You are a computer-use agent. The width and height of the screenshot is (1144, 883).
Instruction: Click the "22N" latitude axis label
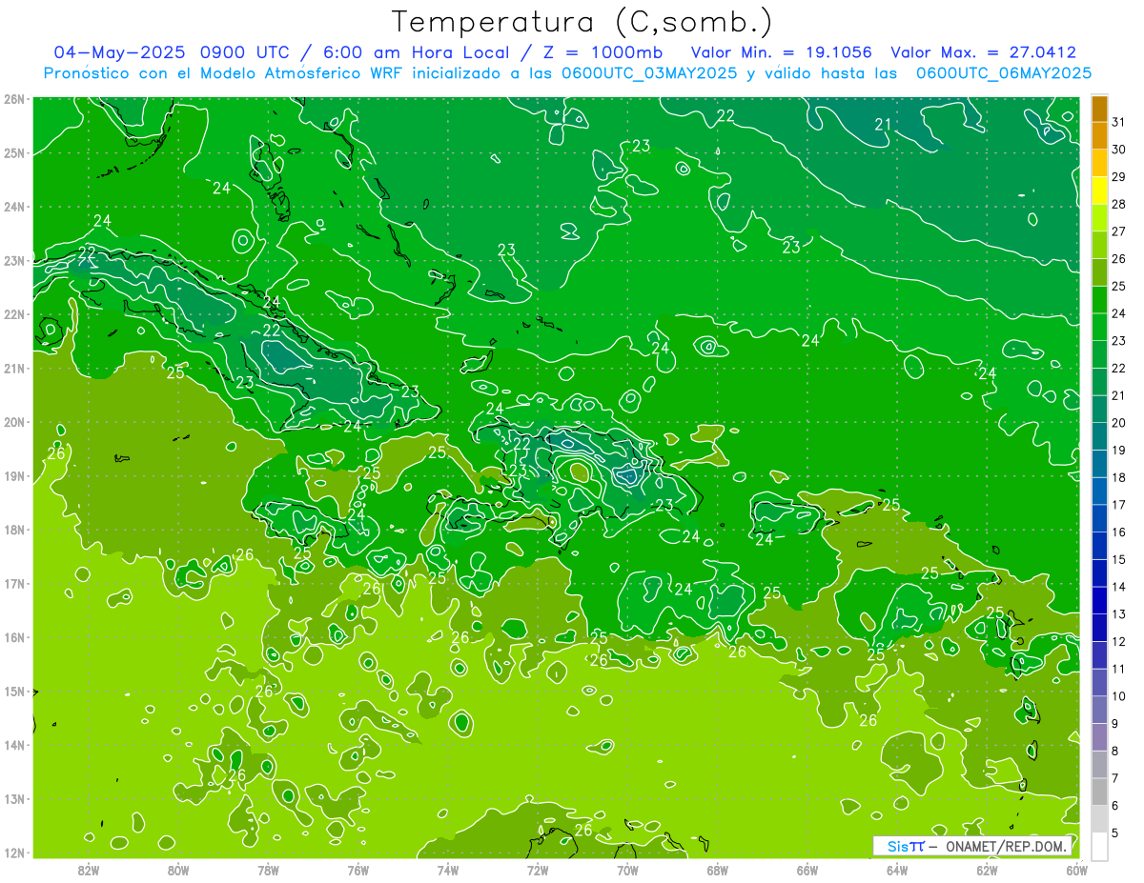tap(15, 314)
